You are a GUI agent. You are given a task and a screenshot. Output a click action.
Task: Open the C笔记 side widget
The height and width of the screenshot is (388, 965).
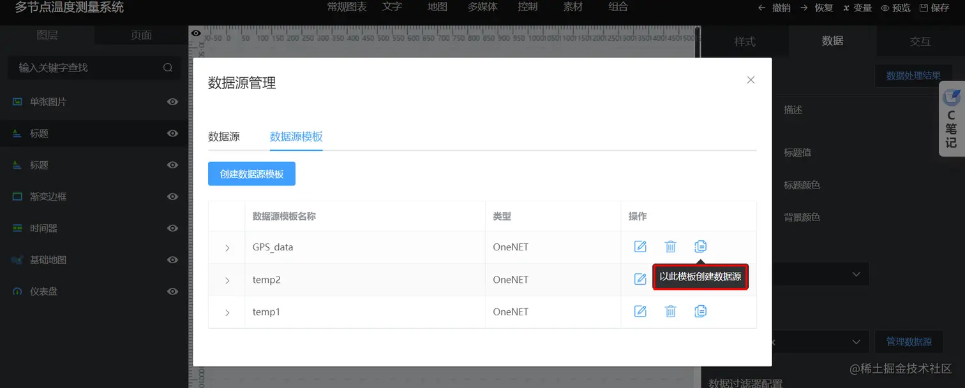click(x=952, y=119)
